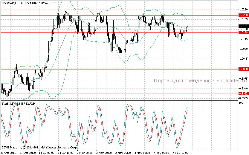249x155 pixels.
Task: Click the 1.0080 price scale value
Action: tap(243, 49)
